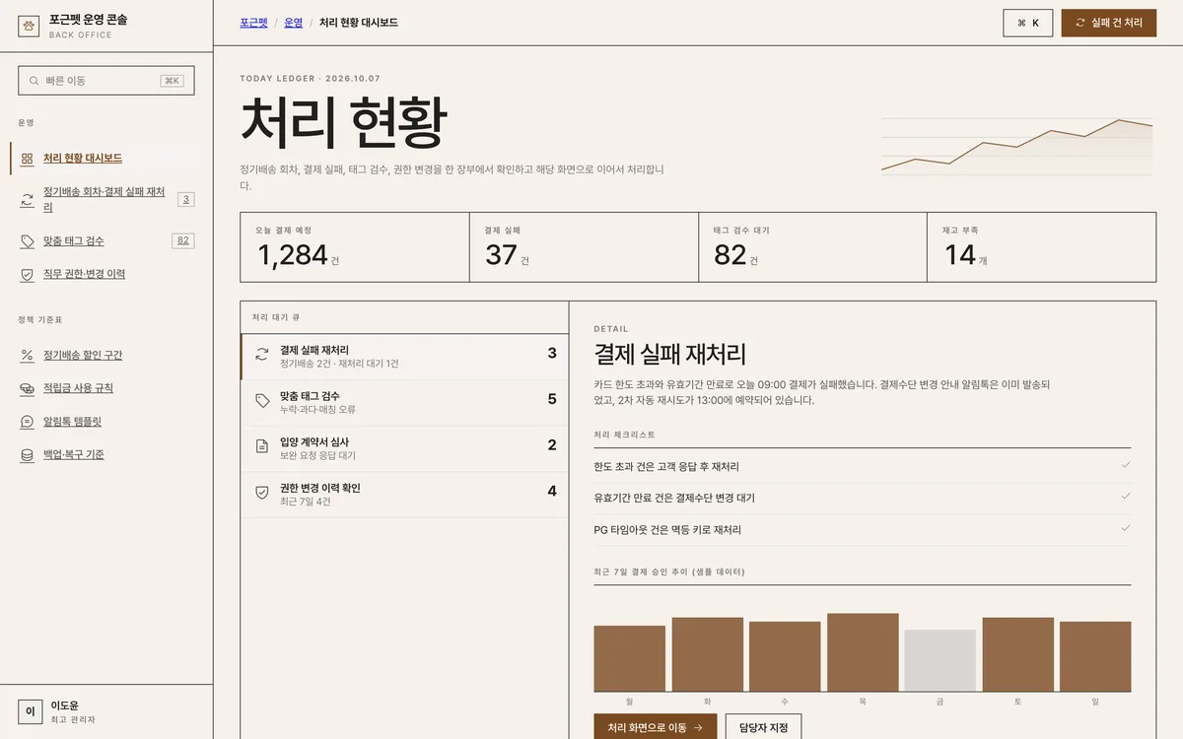Click the magnifier icon in quick-move search
Viewport: 1183px width, 739px height.
tap(35, 81)
